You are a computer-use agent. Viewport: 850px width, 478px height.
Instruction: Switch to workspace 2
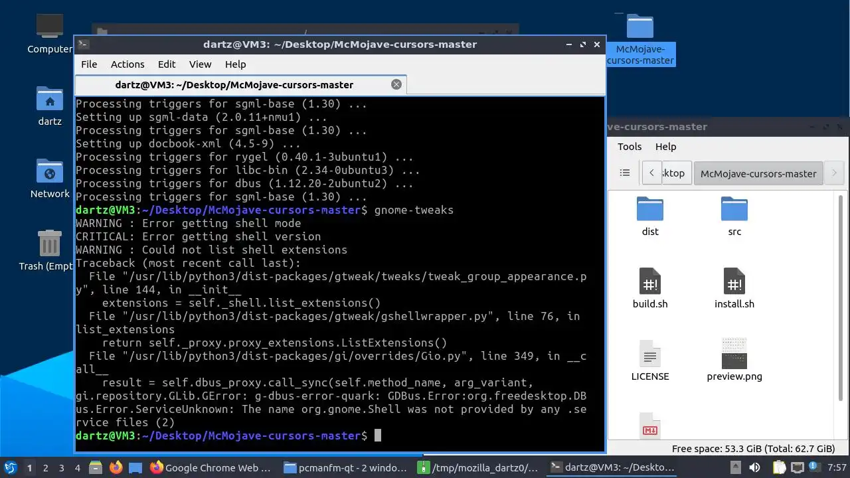coord(45,467)
